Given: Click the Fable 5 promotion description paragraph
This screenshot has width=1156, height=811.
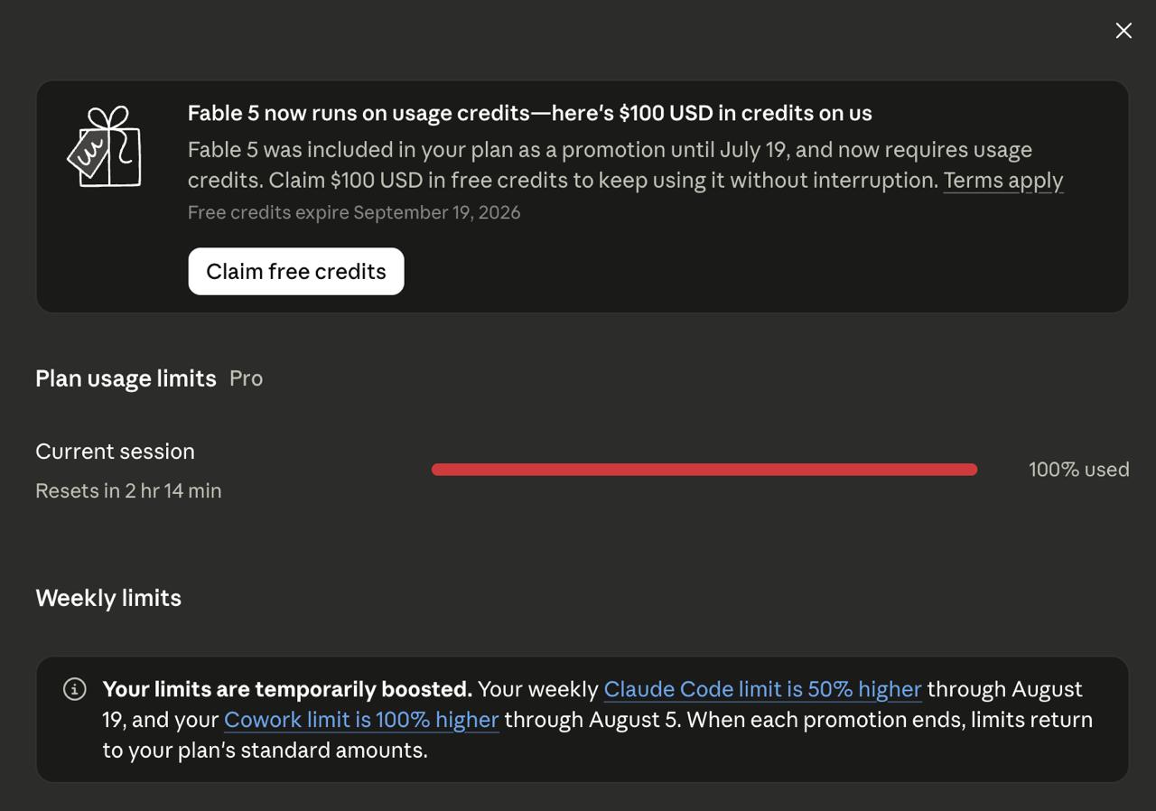Looking at the screenshot, I should [625, 164].
